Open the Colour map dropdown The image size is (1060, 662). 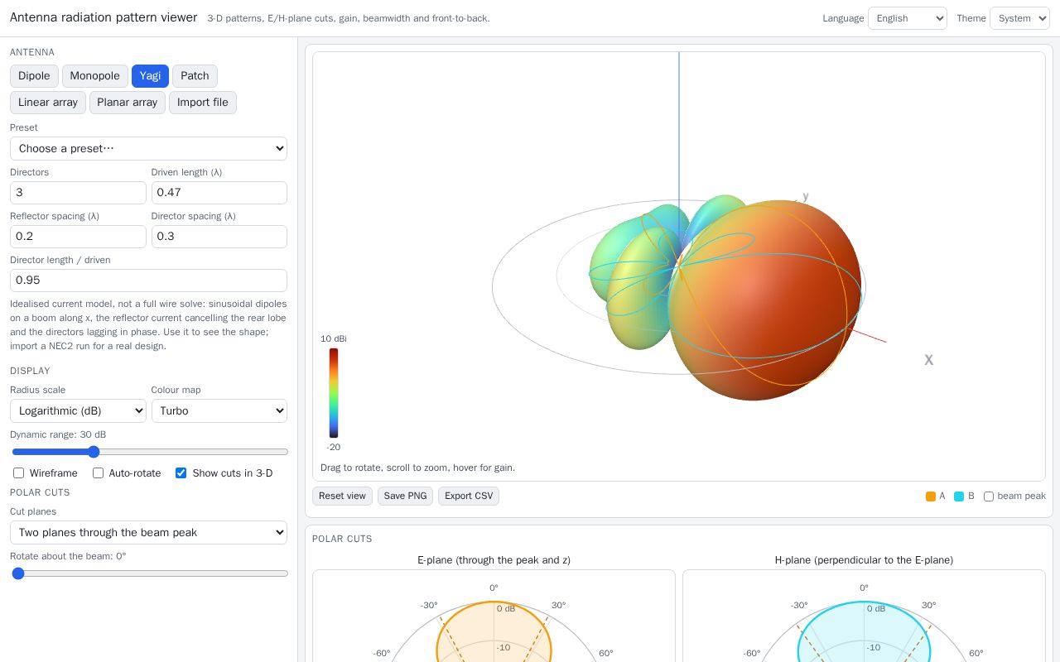[x=219, y=411]
